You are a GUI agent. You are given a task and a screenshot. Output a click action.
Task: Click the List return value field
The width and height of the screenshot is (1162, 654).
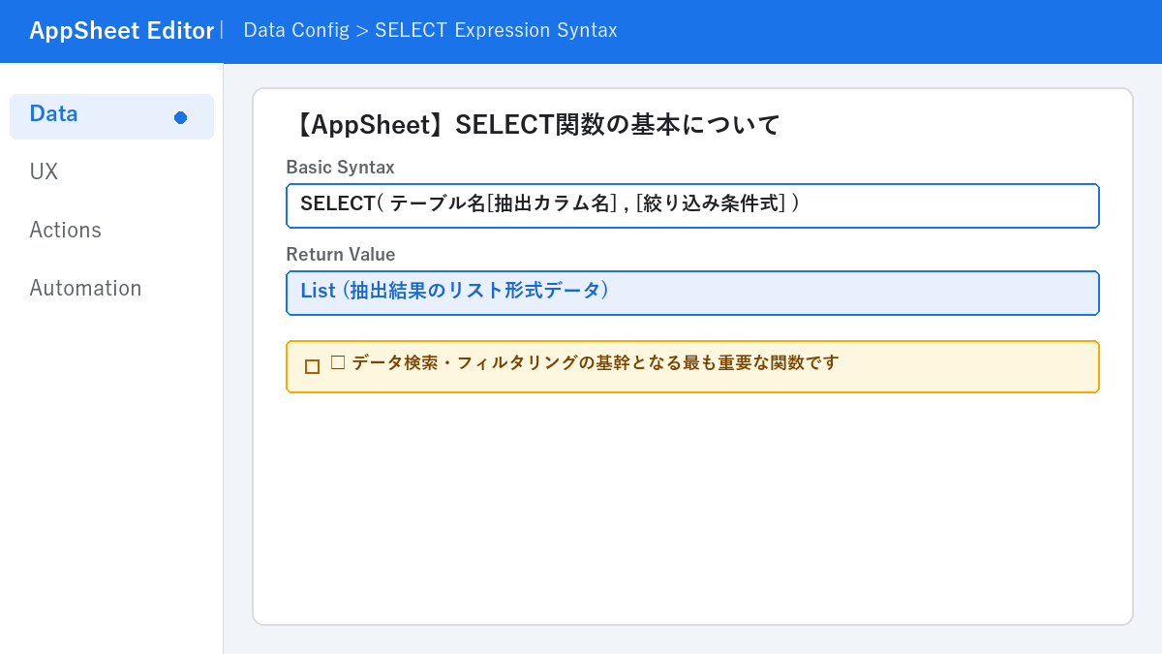(x=692, y=293)
